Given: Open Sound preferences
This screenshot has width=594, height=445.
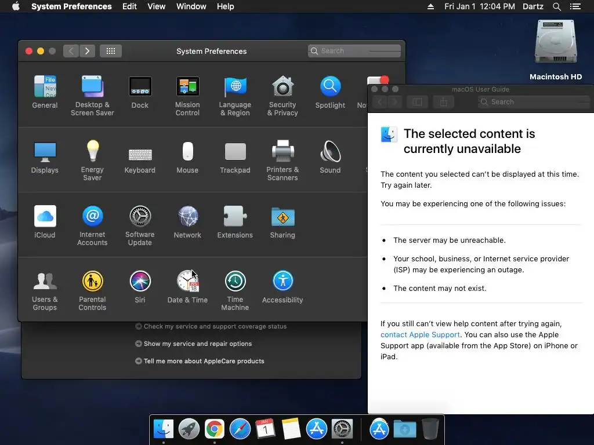Looking at the screenshot, I should [x=330, y=157].
